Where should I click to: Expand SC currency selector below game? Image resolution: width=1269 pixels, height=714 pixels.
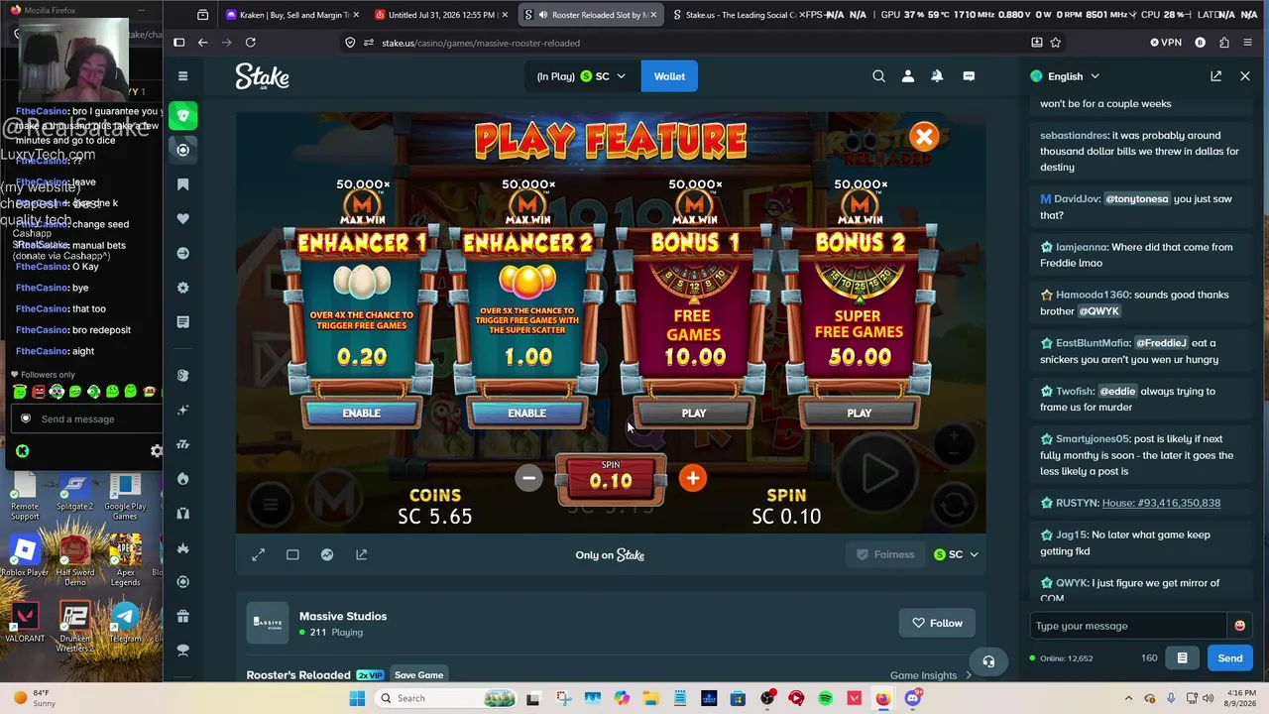(x=956, y=554)
